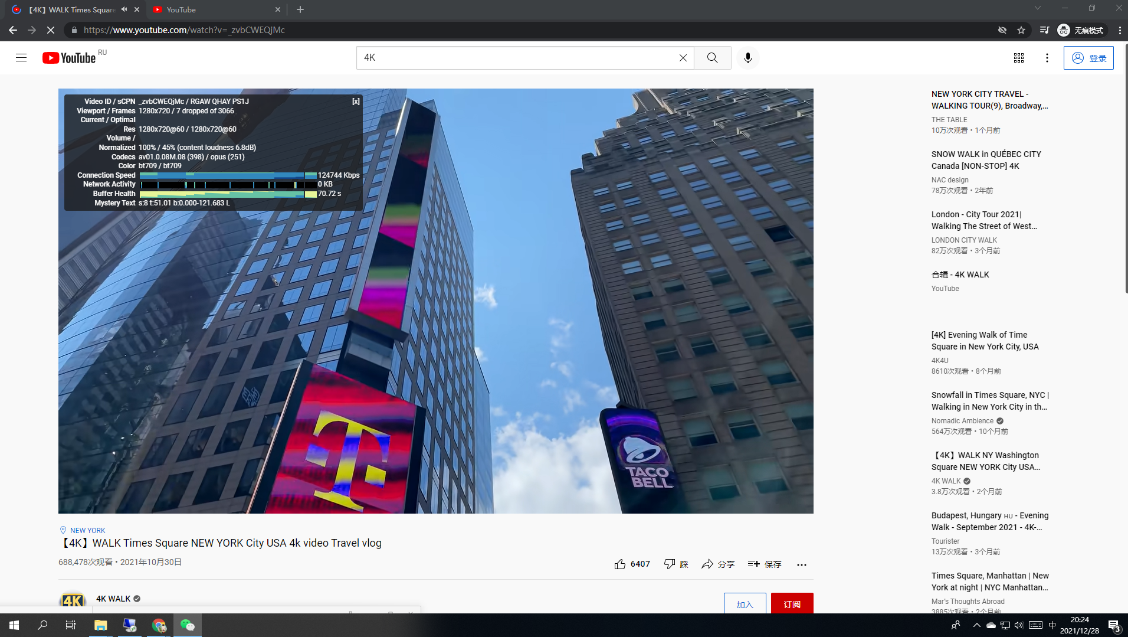Open Times Square Manhattan at night video
1128x637 pixels.
point(990,582)
